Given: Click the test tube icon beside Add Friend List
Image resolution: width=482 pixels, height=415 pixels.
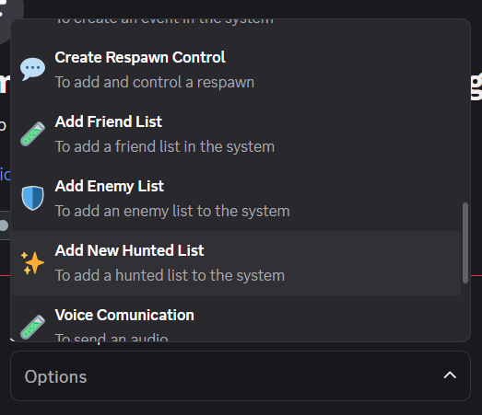Looking at the screenshot, I should [32, 133].
